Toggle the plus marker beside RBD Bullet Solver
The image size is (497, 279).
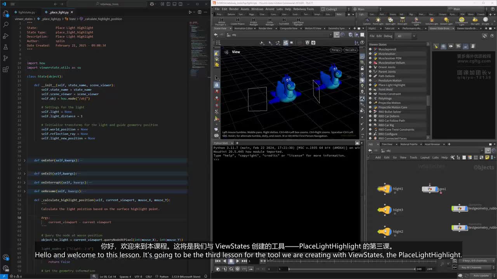[370, 112]
